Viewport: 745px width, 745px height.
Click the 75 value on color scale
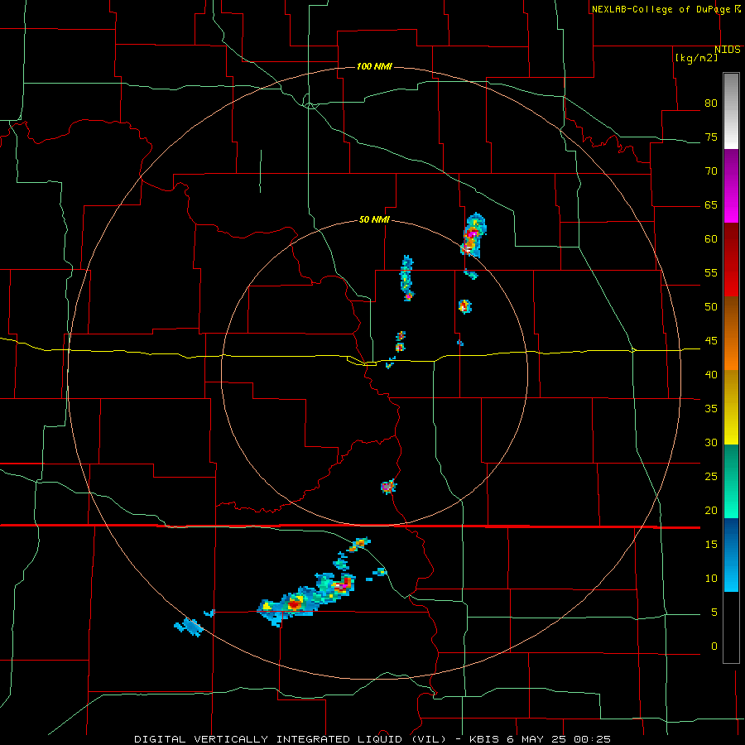(x=711, y=137)
